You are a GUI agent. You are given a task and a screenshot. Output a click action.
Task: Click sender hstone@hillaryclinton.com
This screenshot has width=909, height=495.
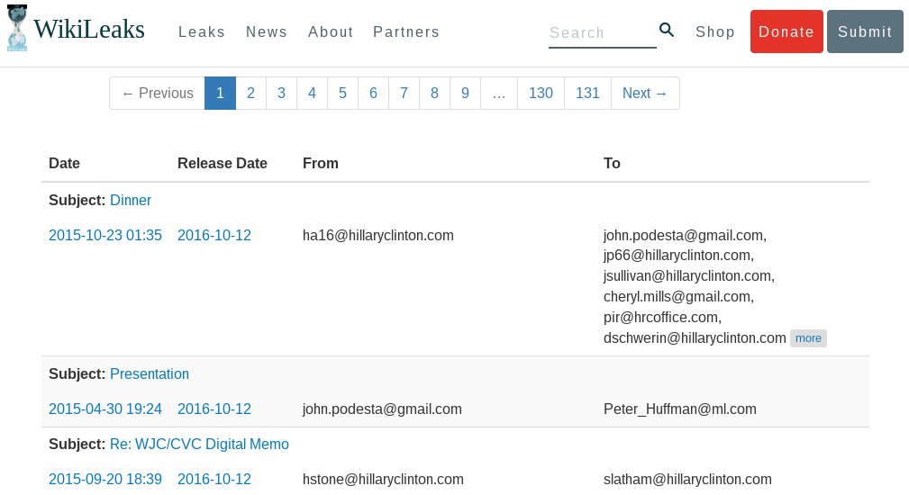click(x=383, y=480)
